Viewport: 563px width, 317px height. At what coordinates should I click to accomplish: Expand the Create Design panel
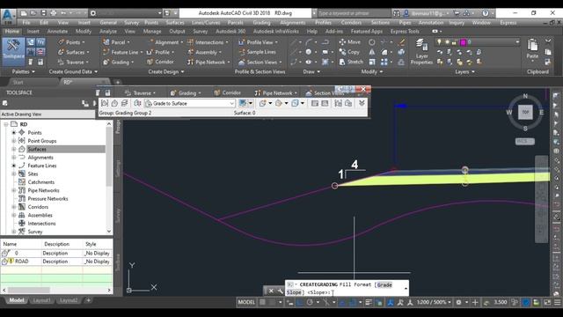click(166, 72)
